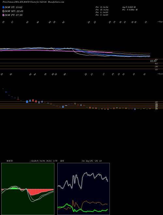The height and width of the screenshot is (215, 163).
Task: Click the 'Avg V: 0.023 M' value
Action: pos(130,7)
